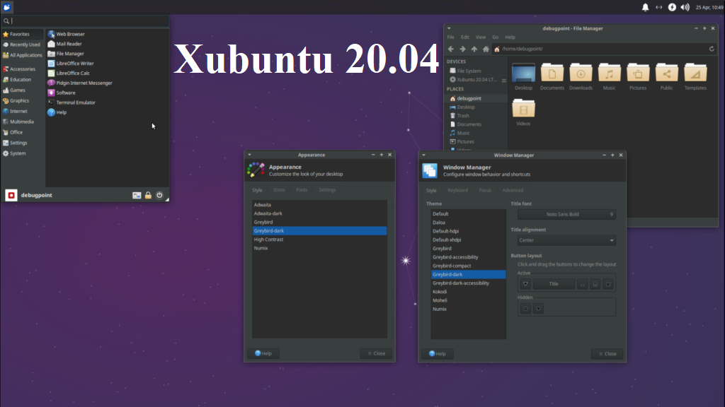Open Help from the application menu

pyautogui.click(x=57, y=112)
